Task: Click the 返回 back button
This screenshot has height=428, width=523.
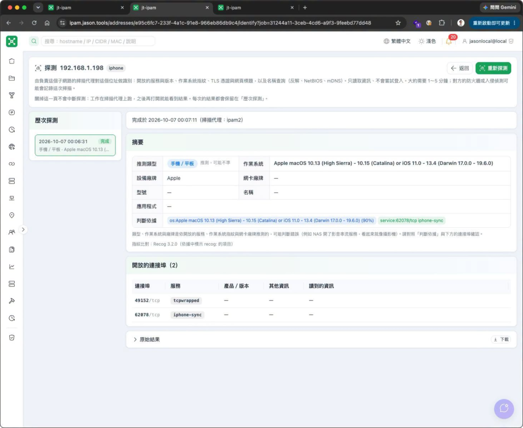Action: click(460, 68)
